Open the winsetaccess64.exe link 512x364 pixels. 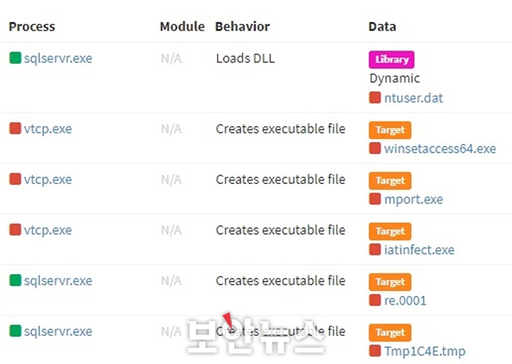[440, 149]
